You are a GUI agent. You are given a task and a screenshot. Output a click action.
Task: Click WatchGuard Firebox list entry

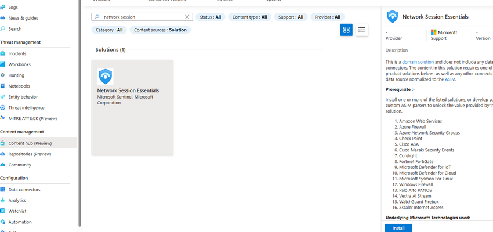pos(419,201)
